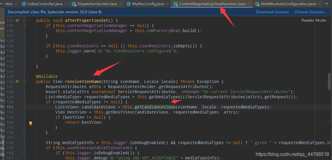This screenshot has width=332, height=160.
Task: Click the fold end marker at line 137
Action: point(25,36)
